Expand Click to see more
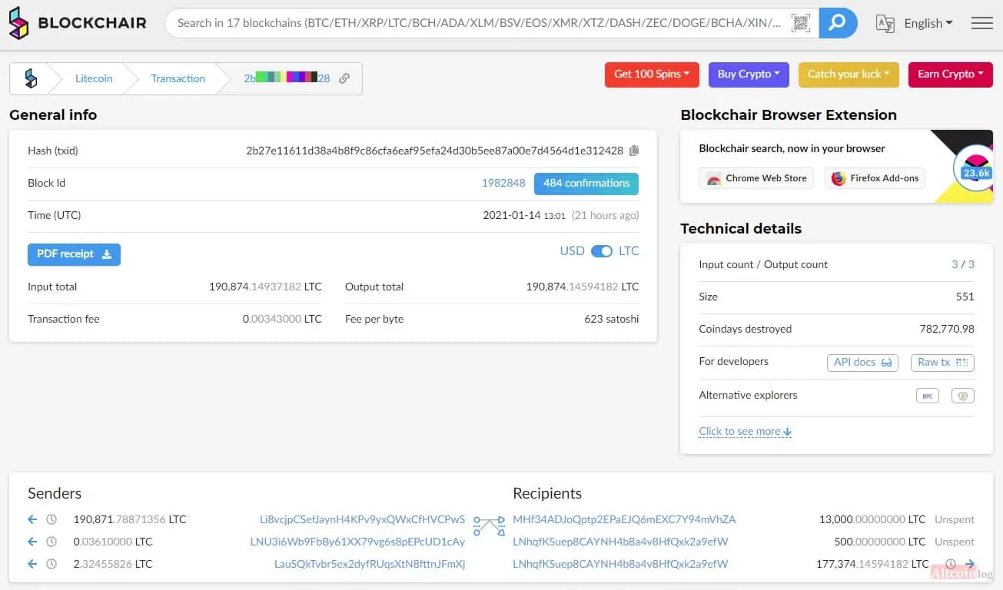Screen dimensions: 1003x590 coord(745,432)
